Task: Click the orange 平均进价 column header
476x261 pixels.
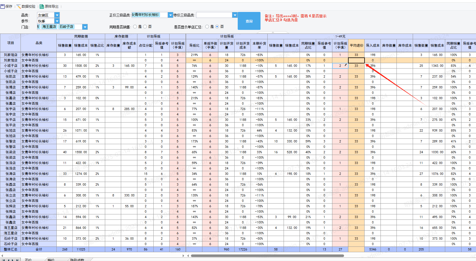Action: [356, 45]
